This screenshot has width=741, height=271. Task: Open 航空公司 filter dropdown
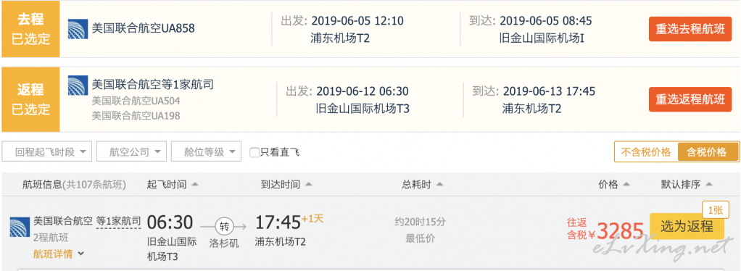pos(131,151)
